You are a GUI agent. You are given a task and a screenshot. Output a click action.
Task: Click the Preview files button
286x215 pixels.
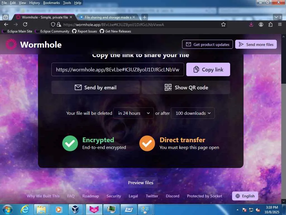[141, 183]
